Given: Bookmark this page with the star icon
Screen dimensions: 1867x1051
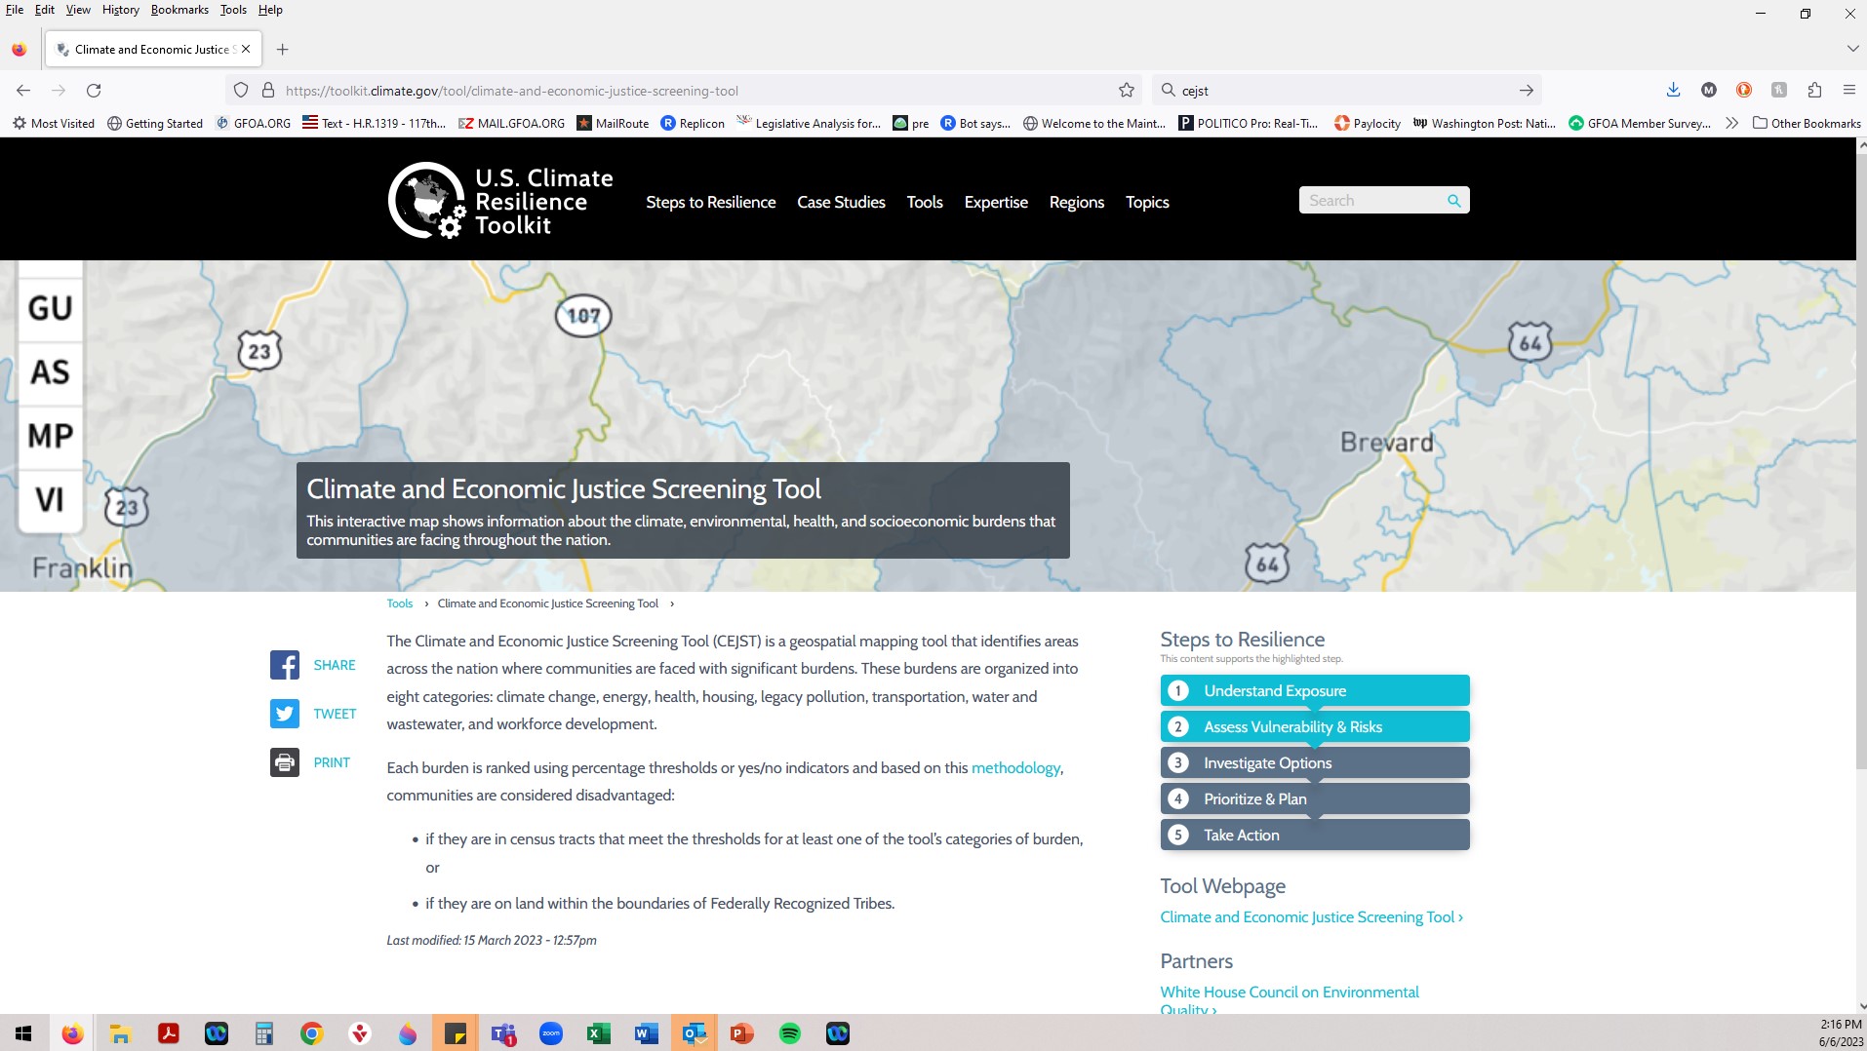Looking at the screenshot, I should point(1127,90).
